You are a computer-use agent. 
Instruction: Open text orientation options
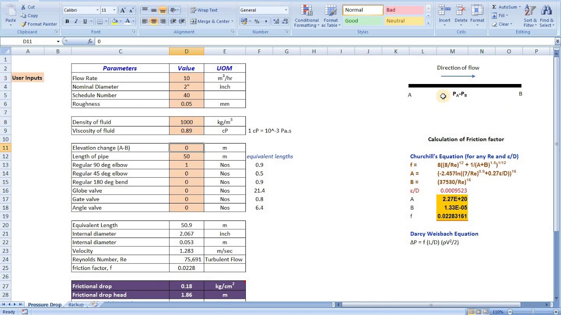[174, 10]
